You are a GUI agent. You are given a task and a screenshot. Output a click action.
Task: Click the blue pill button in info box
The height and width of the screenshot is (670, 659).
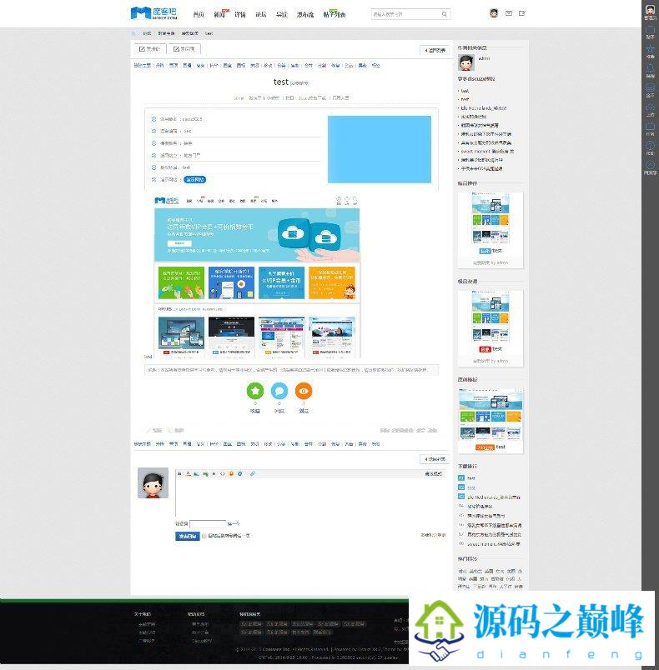[x=194, y=179]
